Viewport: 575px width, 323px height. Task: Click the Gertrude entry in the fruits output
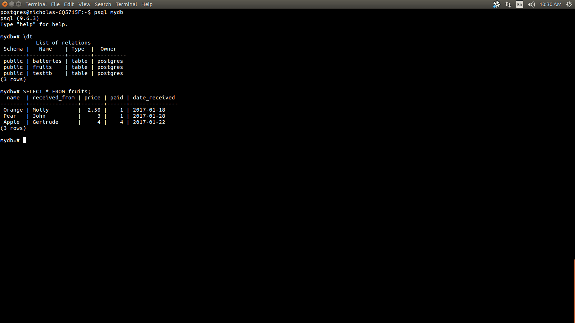click(45, 122)
